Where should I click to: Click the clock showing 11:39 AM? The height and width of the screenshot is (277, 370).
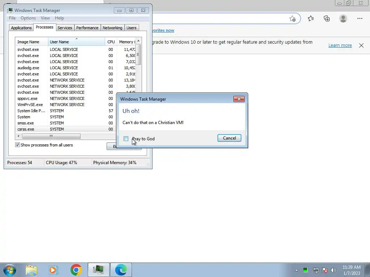351,270
